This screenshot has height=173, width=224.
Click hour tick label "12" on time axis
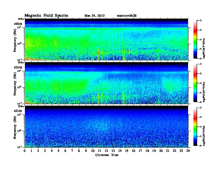point(106,151)
